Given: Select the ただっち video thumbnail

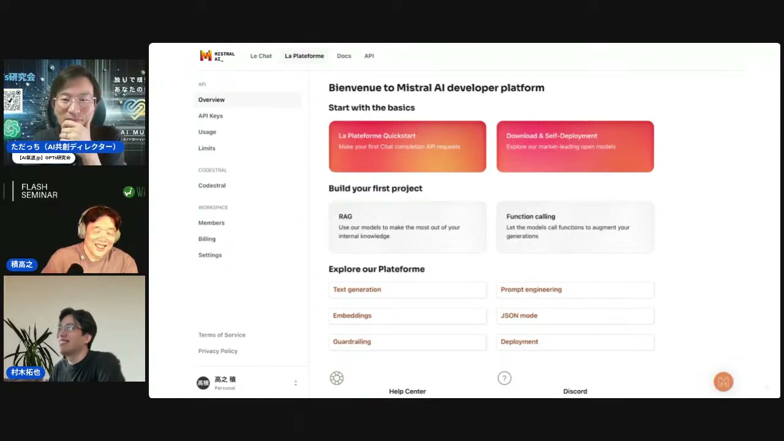Looking at the screenshot, I should (x=75, y=113).
